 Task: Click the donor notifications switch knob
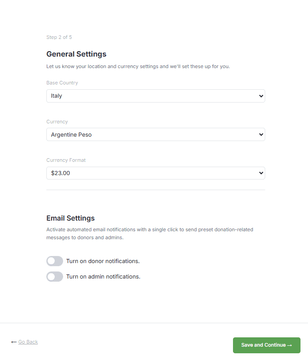pyautogui.click(x=51, y=261)
